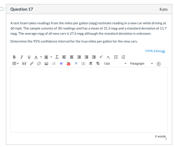
Task: Toggle underline text formatting
Action: (x=29, y=57)
